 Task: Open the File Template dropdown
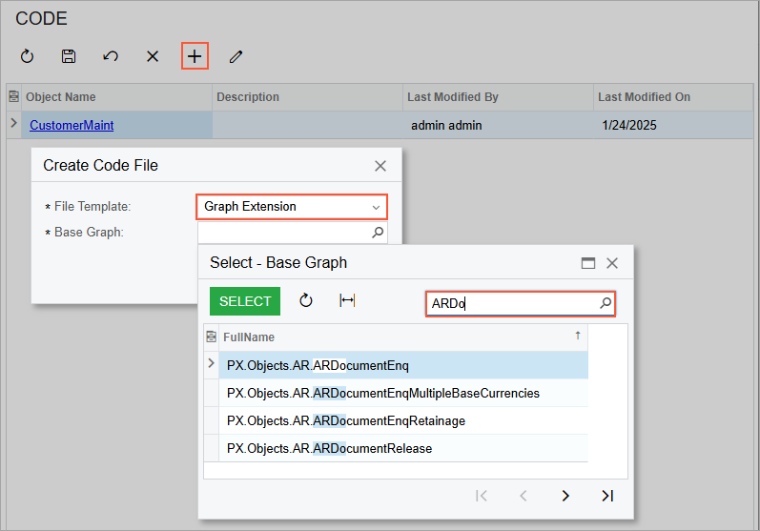pos(376,207)
